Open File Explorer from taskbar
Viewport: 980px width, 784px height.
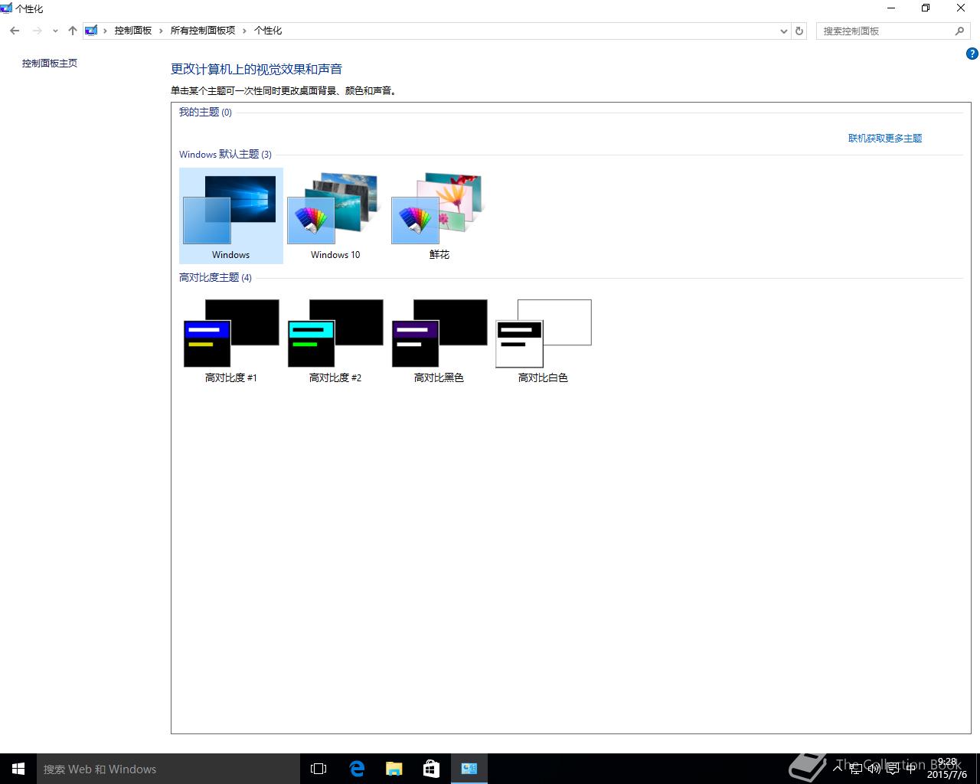394,769
